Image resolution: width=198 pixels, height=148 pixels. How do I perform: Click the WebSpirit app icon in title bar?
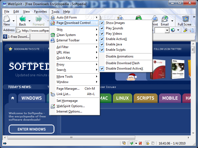tap(5, 4)
